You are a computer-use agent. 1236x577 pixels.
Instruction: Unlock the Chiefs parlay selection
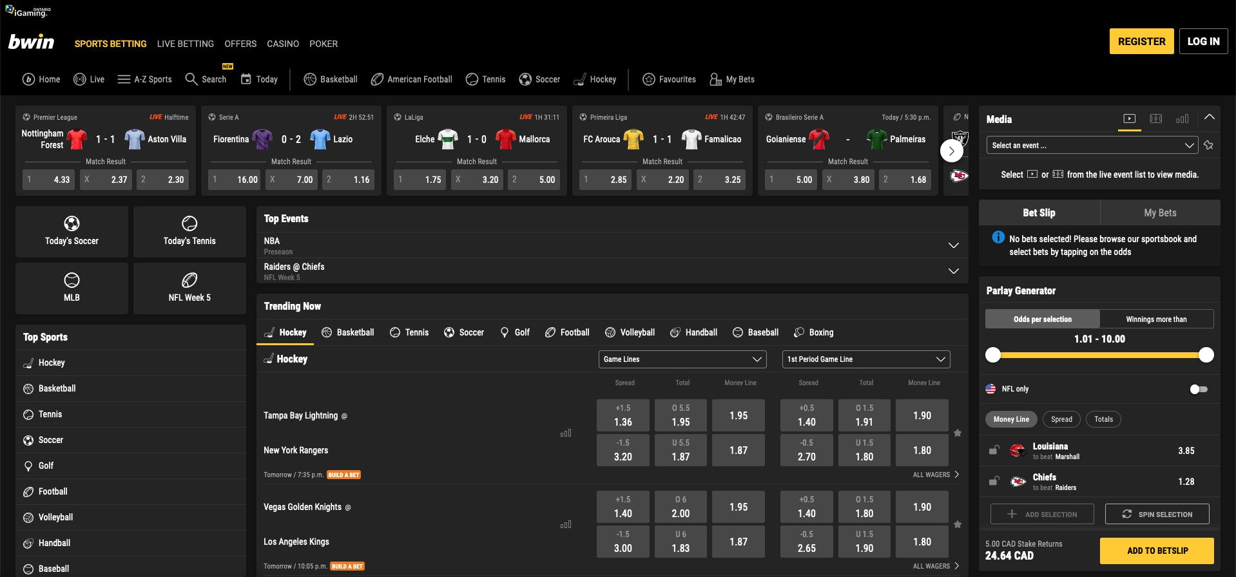point(994,481)
